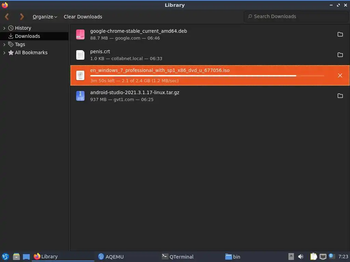This screenshot has height=262, width=350.
Task: Click the blue tar.gz archive icon
Action: point(80,96)
